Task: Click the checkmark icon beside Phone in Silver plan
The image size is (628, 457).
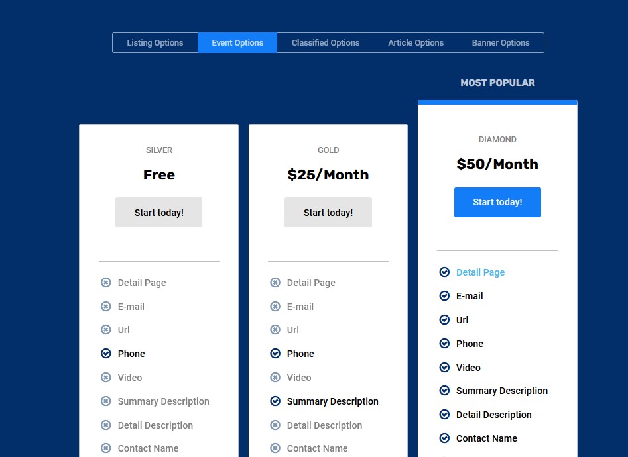Action: [106, 354]
